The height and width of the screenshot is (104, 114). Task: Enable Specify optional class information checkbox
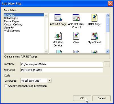click(x=6, y=86)
